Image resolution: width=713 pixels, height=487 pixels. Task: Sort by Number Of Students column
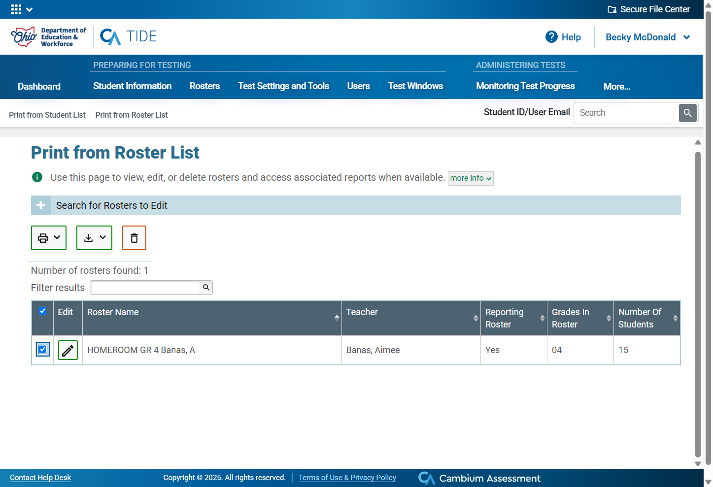tap(647, 318)
